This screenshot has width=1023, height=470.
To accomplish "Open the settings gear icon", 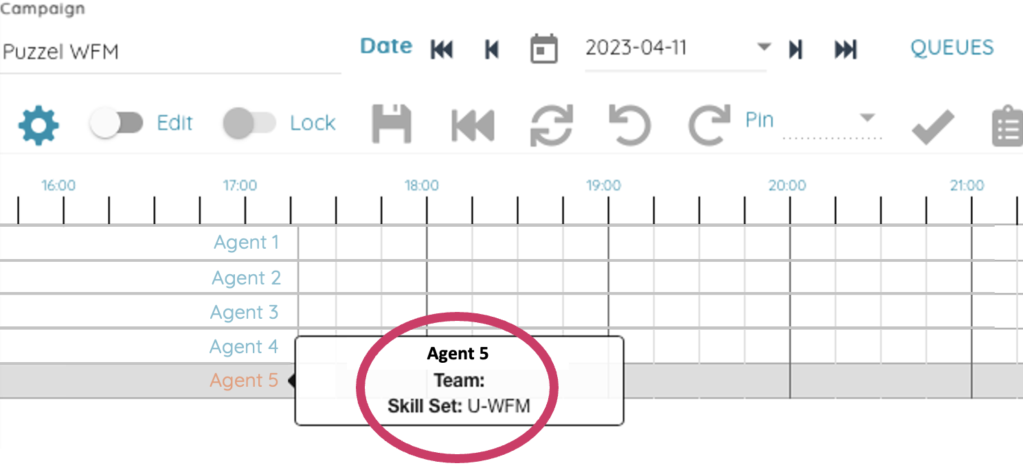I will (x=38, y=125).
